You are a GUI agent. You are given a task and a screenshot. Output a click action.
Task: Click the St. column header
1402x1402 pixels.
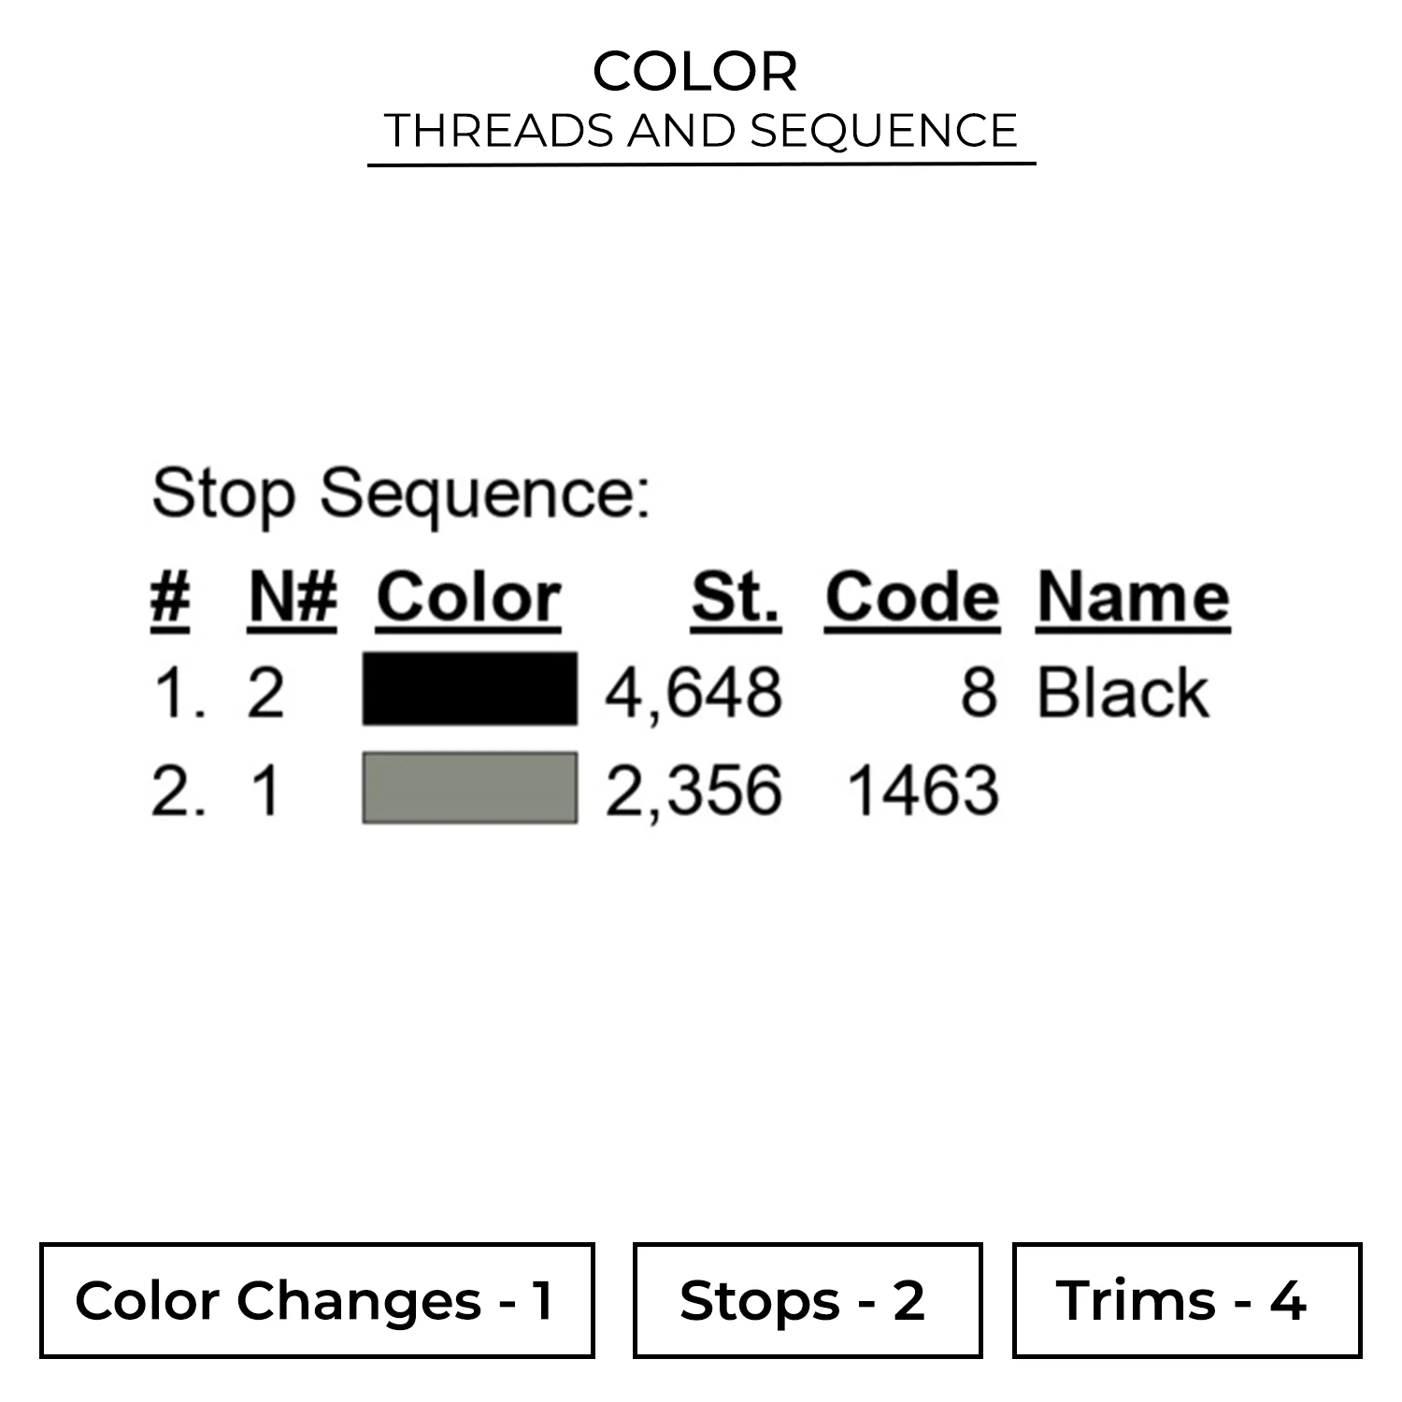tap(735, 597)
